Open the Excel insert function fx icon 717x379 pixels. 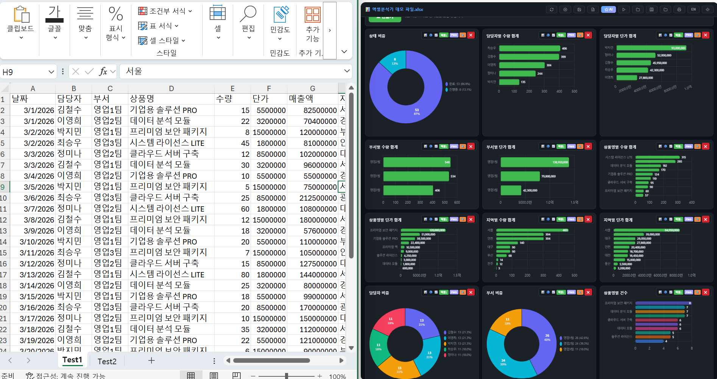click(x=103, y=71)
